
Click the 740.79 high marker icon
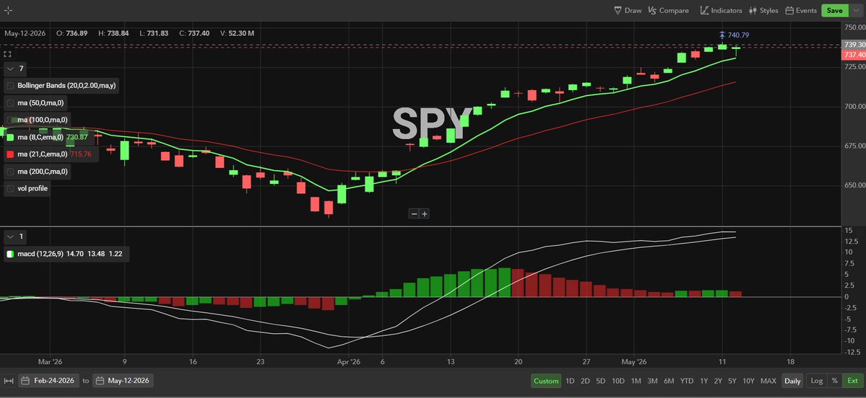pos(722,35)
